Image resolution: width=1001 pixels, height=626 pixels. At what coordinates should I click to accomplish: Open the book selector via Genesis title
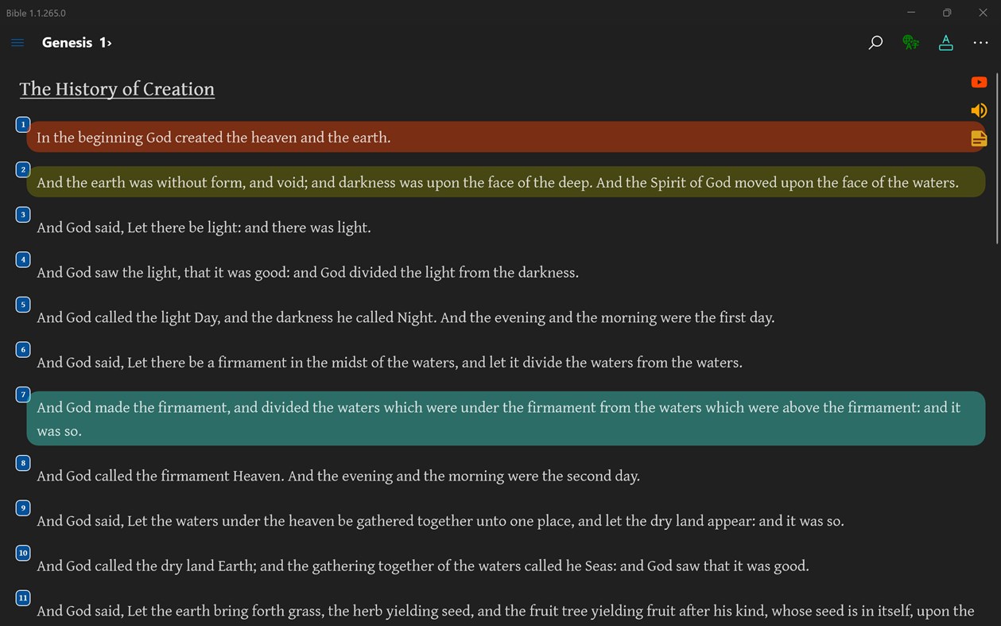[68, 42]
